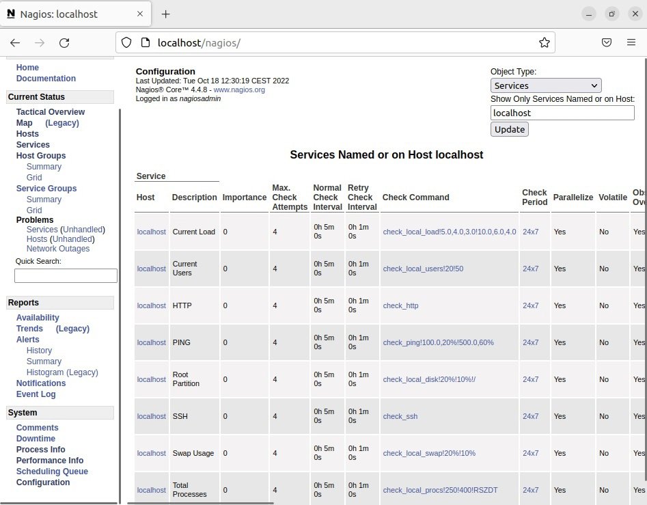Open the Firefox hamburger menu
Viewport: 647px width, 505px height.
(631, 42)
